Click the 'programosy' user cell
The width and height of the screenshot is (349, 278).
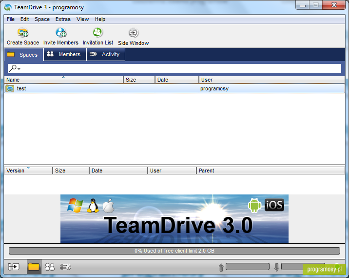click(x=214, y=88)
